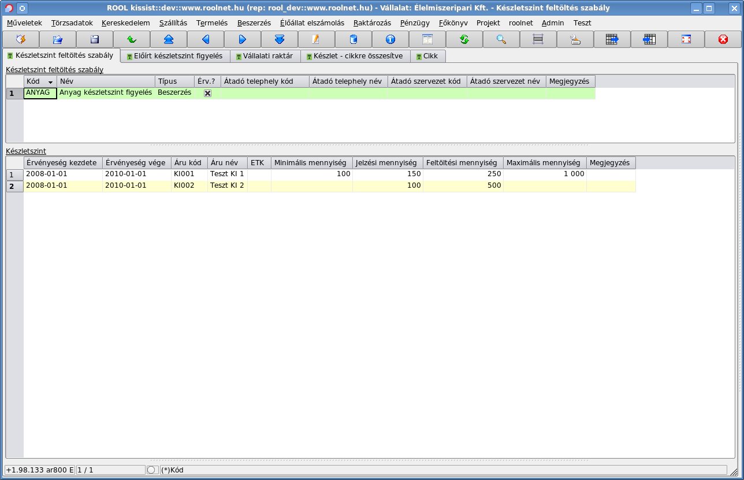This screenshot has width=744, height=480.
Task: Jump to first record with double up arrow
Action: (x=169, y=39)
